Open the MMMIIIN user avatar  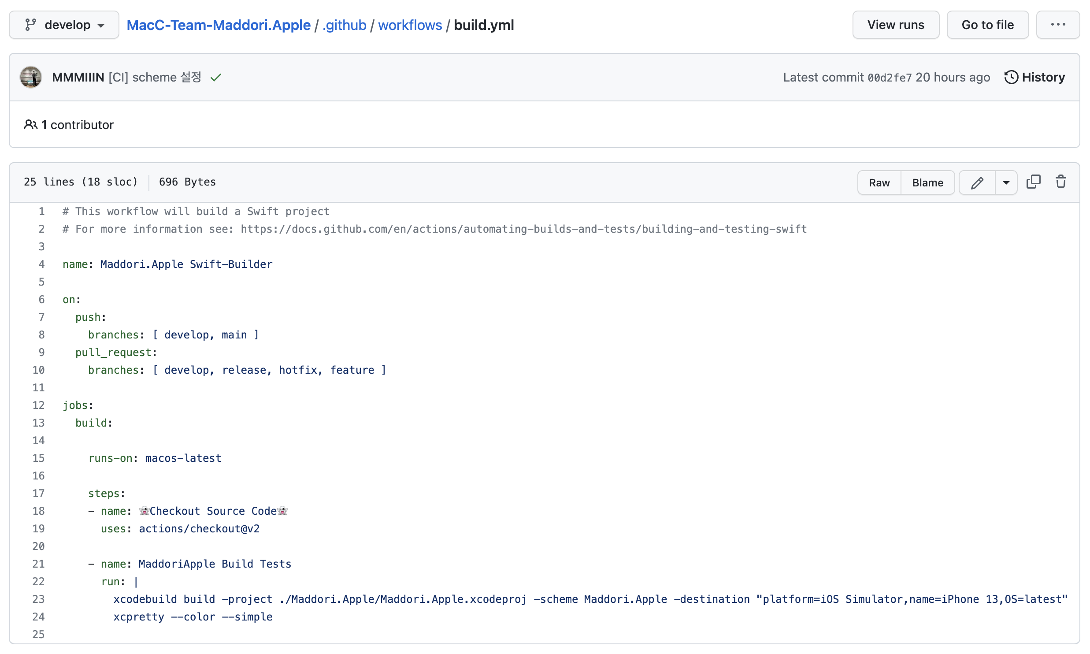pos(31,78)
